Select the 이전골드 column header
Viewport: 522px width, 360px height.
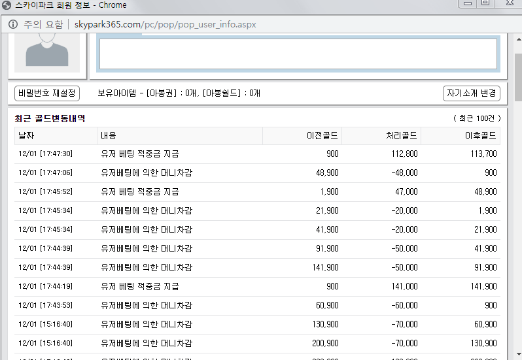(x=302, y=135)
